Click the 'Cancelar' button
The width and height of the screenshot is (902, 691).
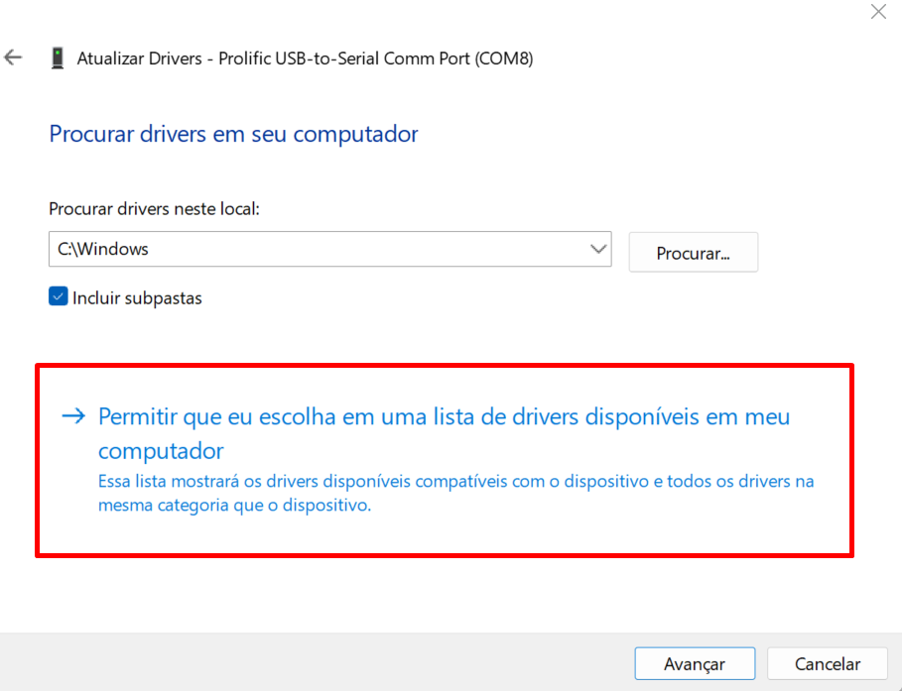tap(828, 664)
